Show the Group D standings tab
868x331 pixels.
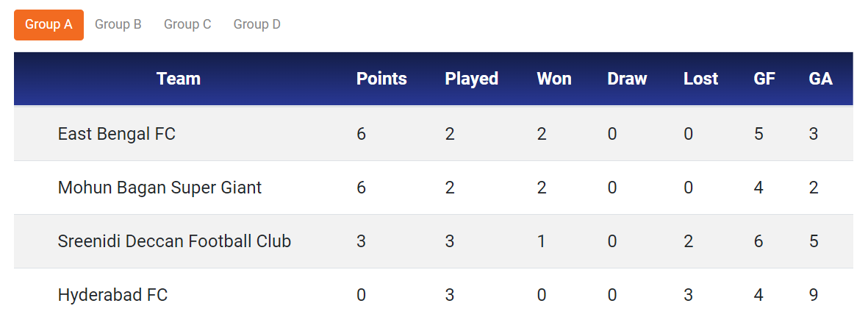click(257, 24)
